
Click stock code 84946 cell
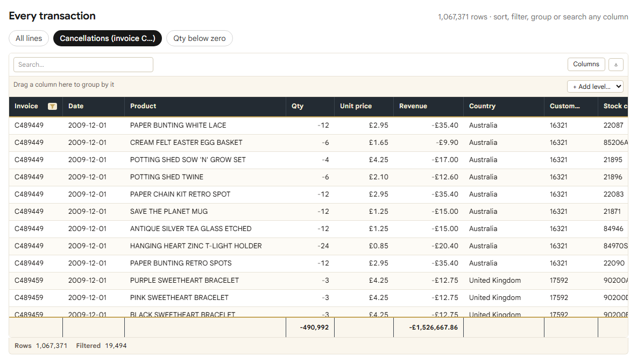pyautogui.click(x=613, y=229)
